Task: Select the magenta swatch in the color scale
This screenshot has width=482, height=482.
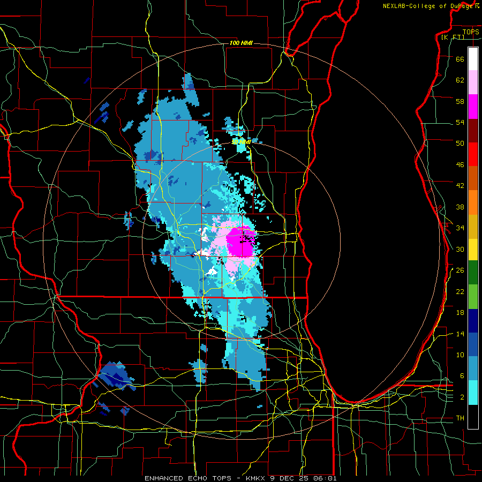Action: click(473, 107)
